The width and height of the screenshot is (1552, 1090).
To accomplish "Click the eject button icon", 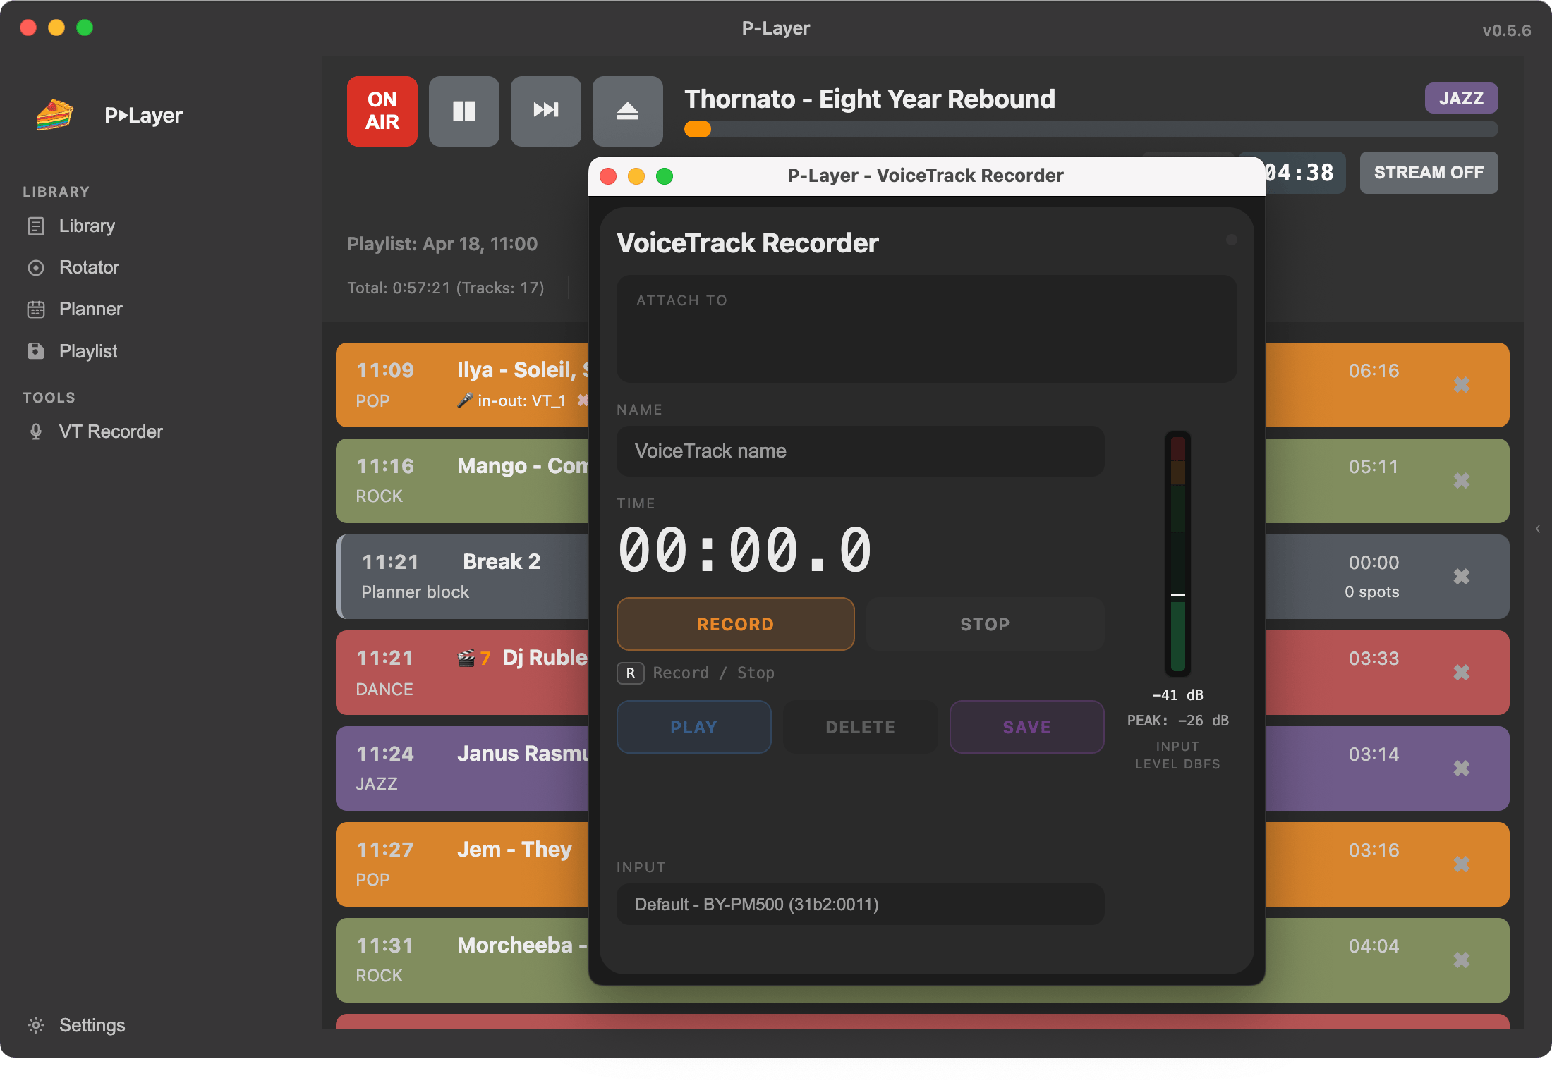I will pyautogui.click(x=628, y=111).
